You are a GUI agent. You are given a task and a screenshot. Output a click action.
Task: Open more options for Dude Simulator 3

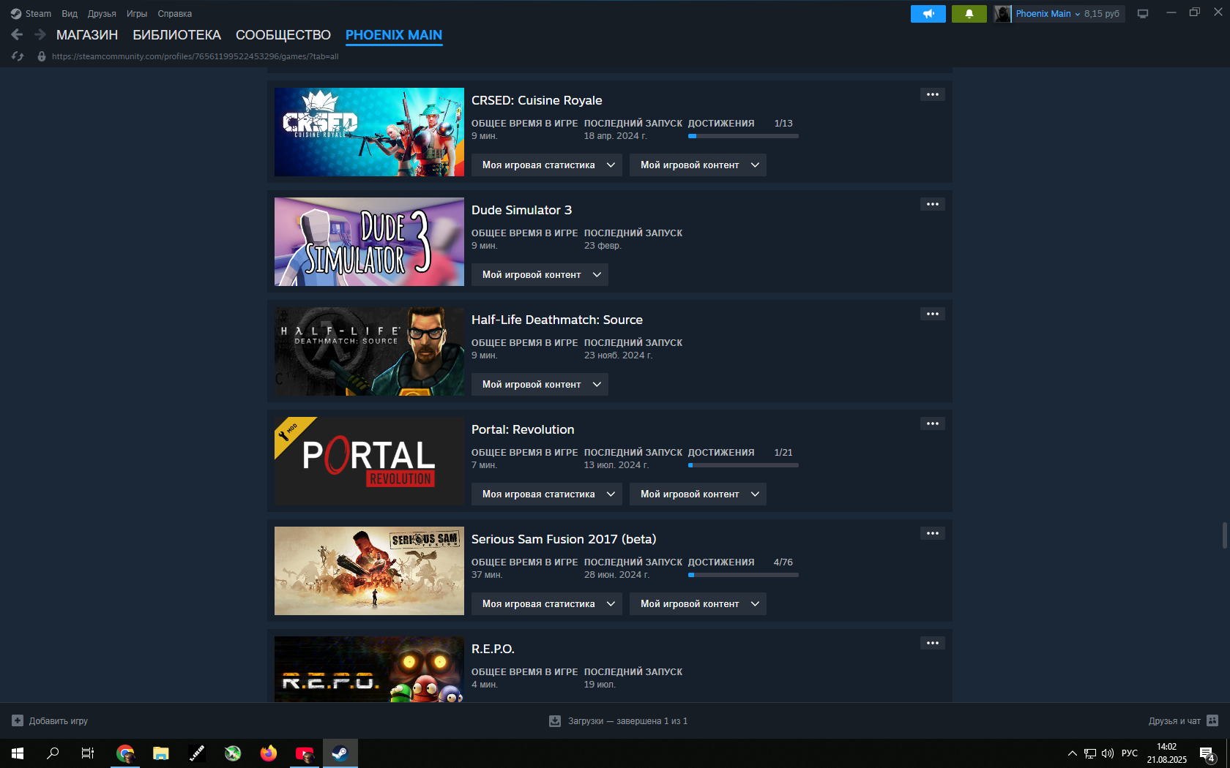click(x=932, y=204)
